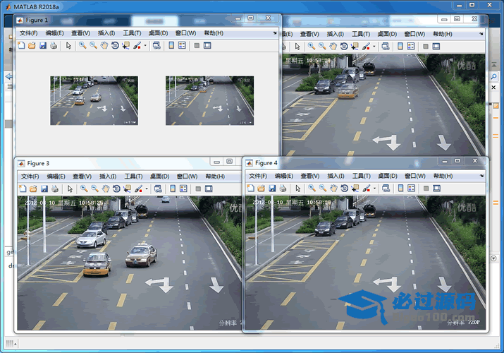Select Edit Plot arrow in Figure 3
Image resolution: width=504 pixels, height=353 pixels.
tap(69, 189)
